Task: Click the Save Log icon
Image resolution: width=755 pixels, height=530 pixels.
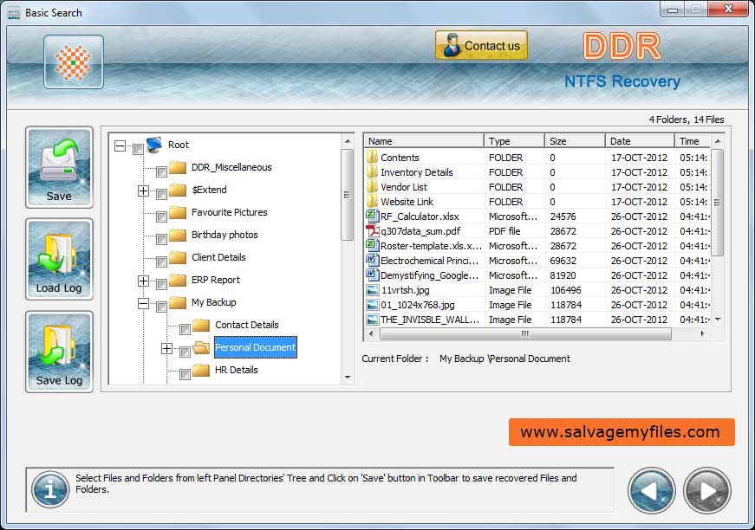Action: (59, 352)
